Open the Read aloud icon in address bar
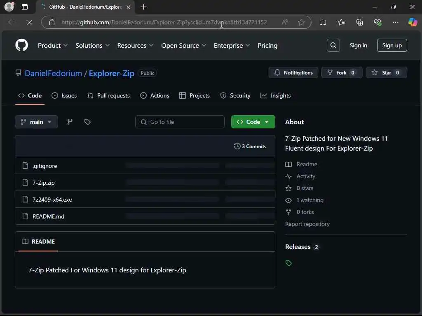Screen dimensions: 422x316 [x=284, y=22]
